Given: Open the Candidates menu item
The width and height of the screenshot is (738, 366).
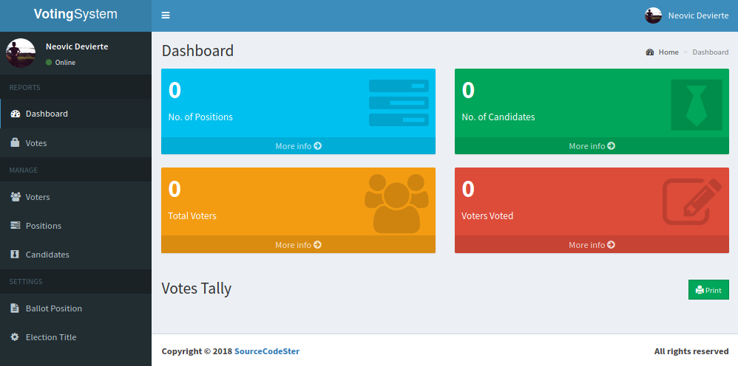Looking at the screenshot, I should pyautogui.click(x=75, y=254).
